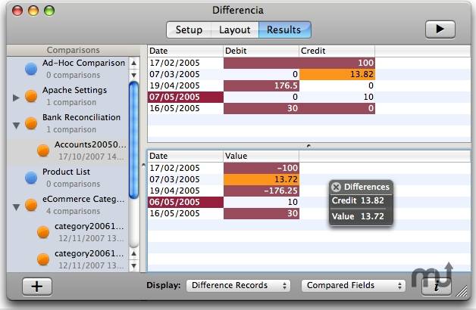
Task: Select the Product List blue icon
Action: (31, 178)
